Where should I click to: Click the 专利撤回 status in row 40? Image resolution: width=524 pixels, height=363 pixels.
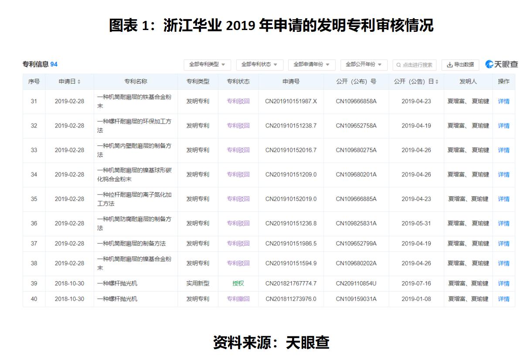(238, 299)
